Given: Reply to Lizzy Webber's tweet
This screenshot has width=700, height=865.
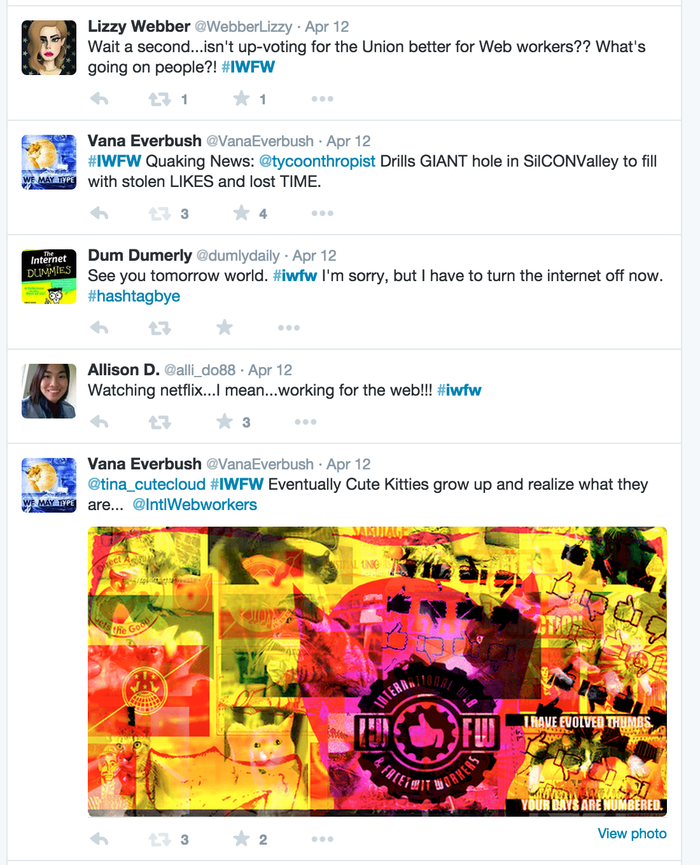Looking at the screenshot, I should (99, 99).
